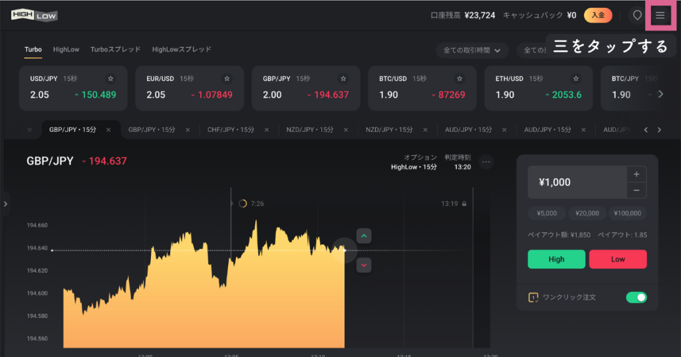
Task: Star the ETH/USD card as favorite
Action: pos(576,78)
